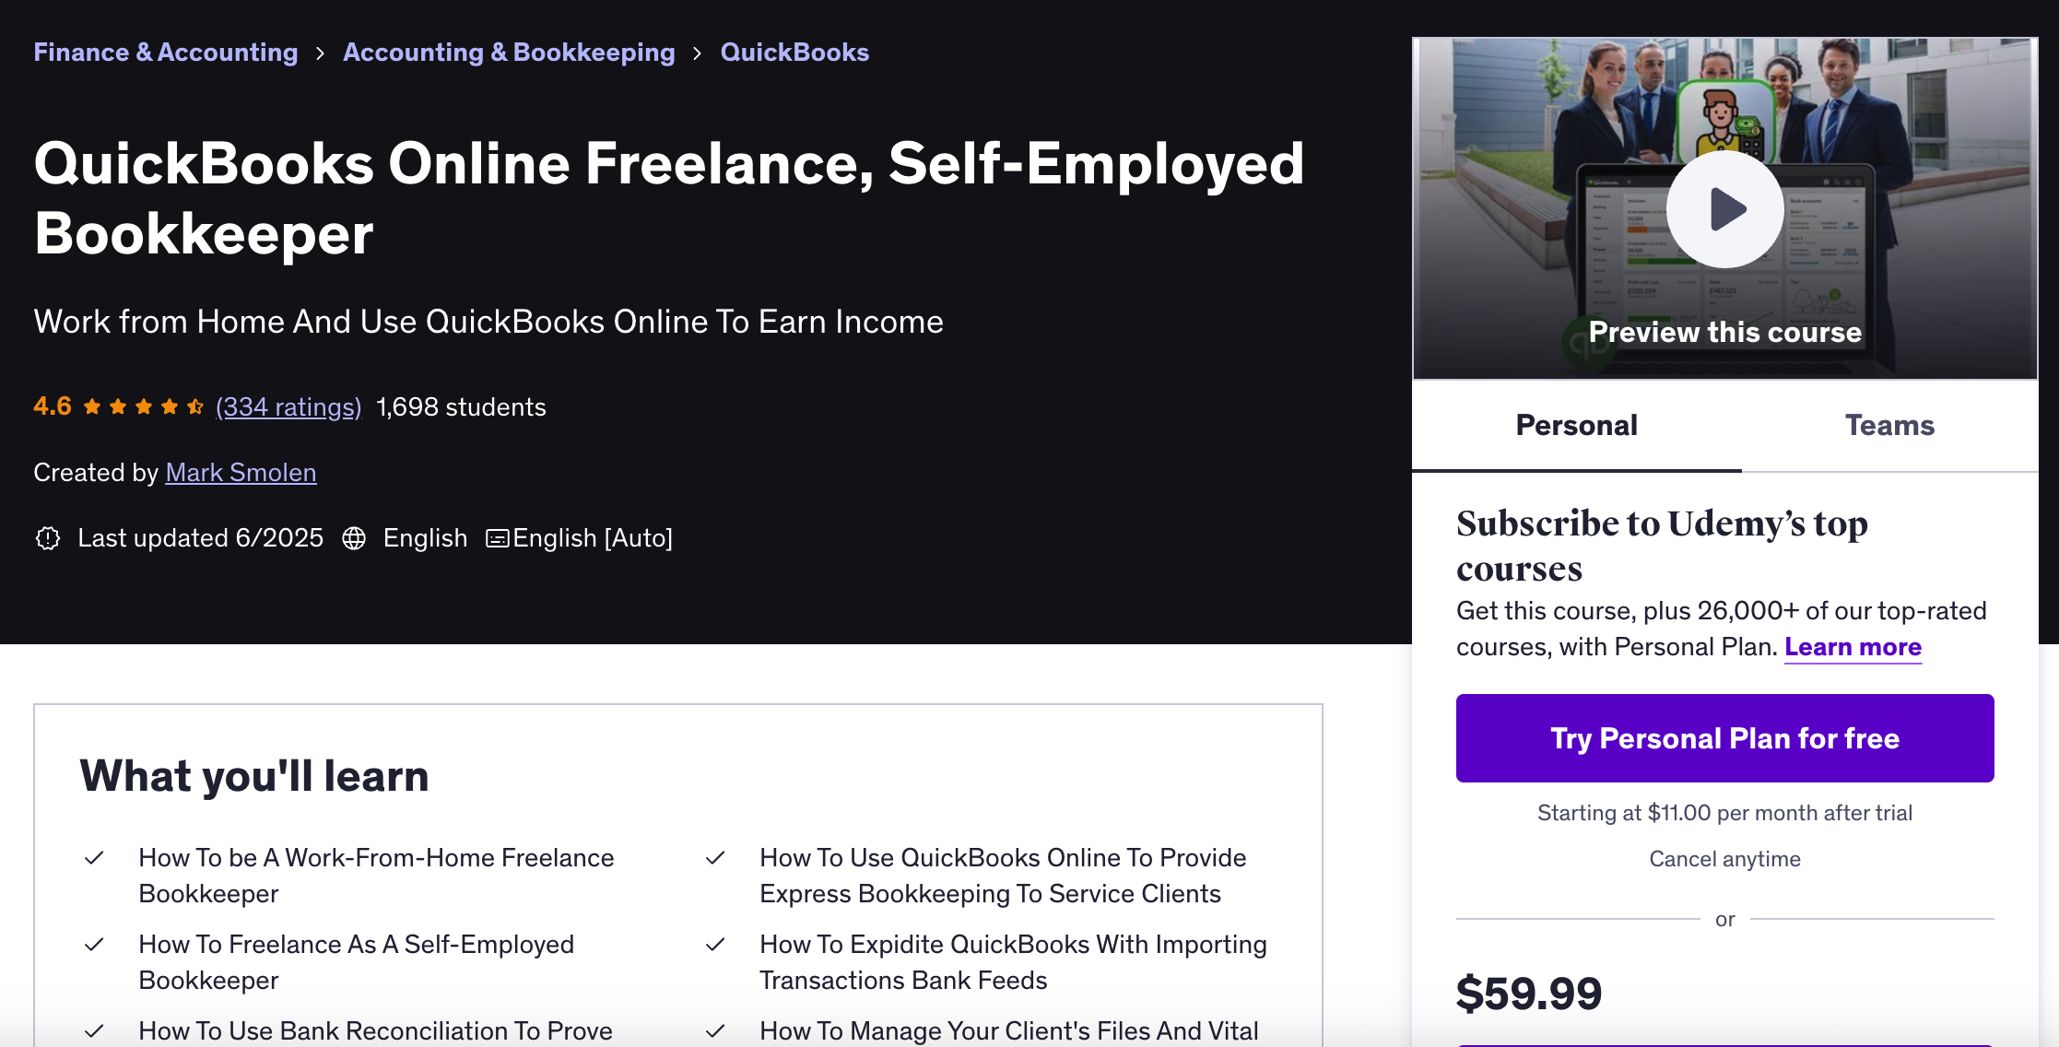The width and height of the screenshot is (2059, 1047).
Task: Click checkmark beside Self-Employed Bookkeeper item
Action: [94, 945]
